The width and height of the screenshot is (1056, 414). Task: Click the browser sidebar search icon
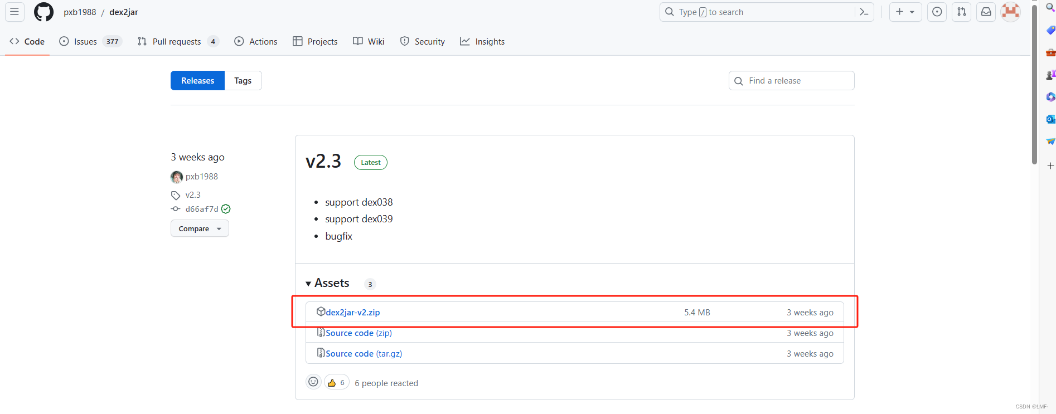tap(1050, 7)
